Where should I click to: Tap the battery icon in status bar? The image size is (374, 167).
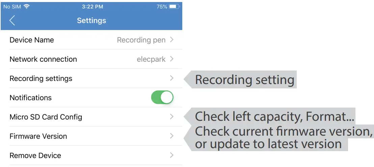tap(174, 6)
